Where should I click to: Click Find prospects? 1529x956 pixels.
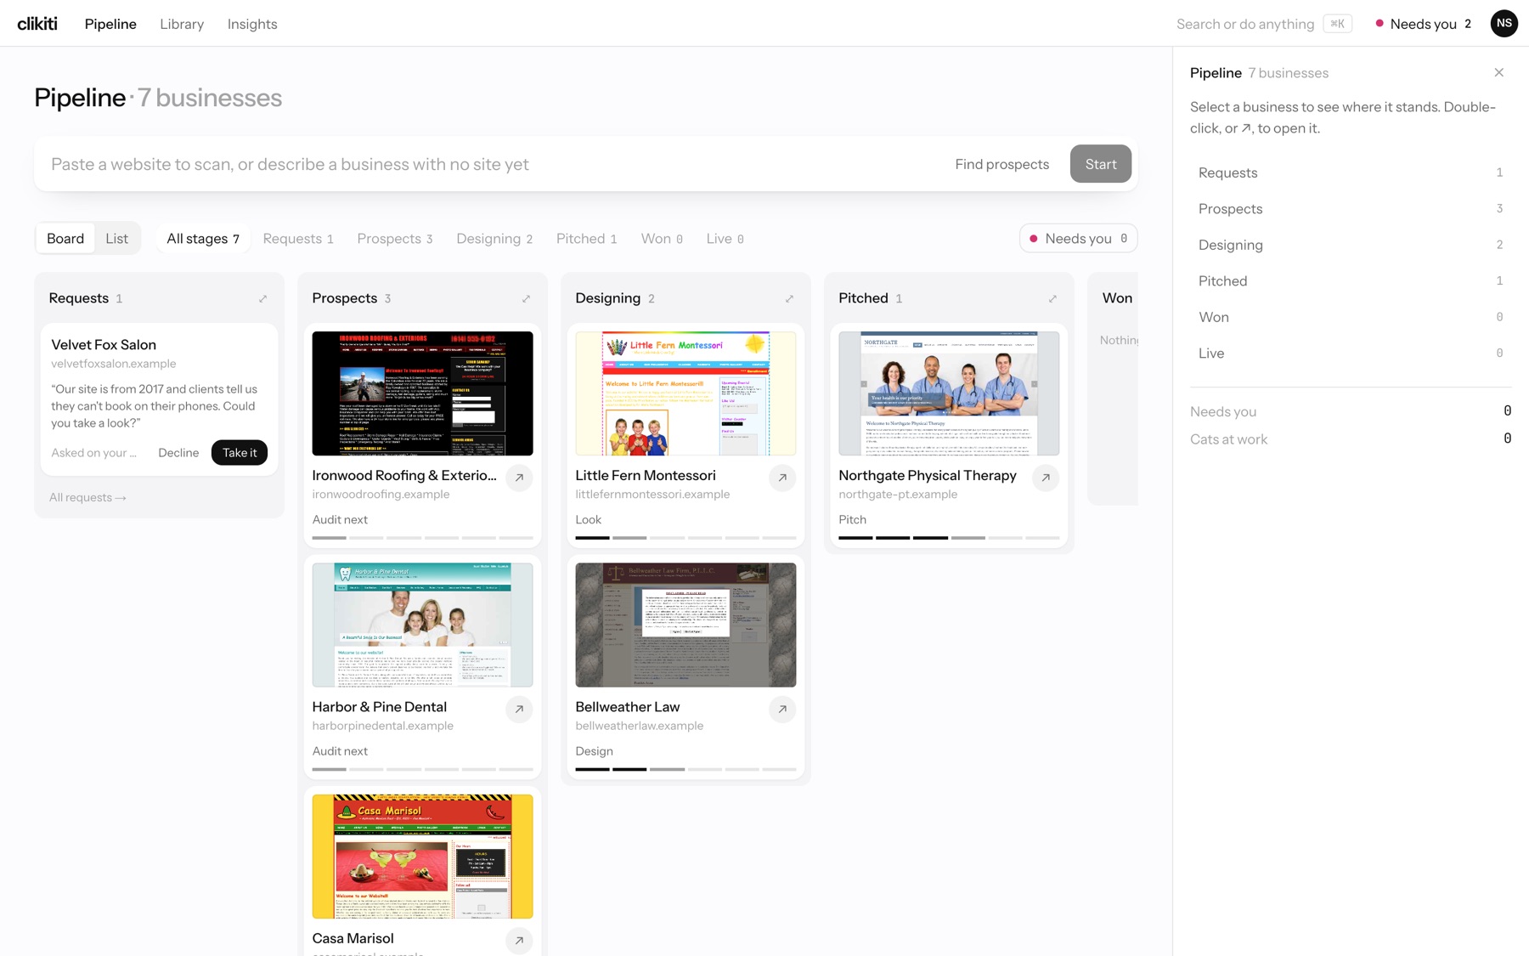[x=1001, y=164]
